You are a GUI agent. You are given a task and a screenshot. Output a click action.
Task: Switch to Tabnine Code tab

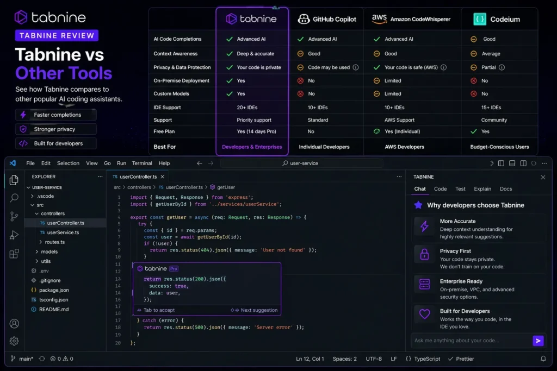pyautogui.click(x=440, y=189)
